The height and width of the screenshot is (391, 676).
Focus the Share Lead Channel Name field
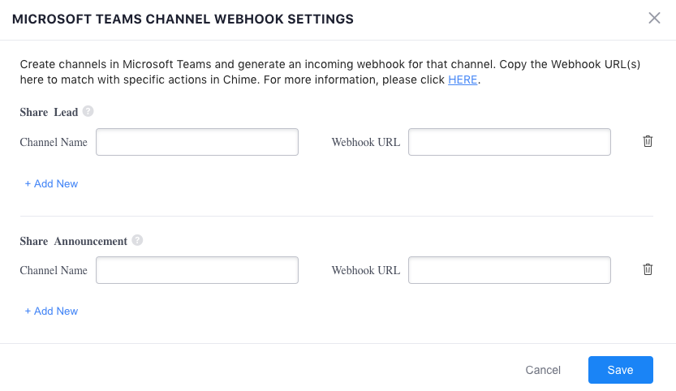197,142
